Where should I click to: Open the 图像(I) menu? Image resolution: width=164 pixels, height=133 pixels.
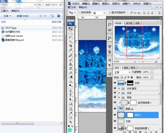96,4
